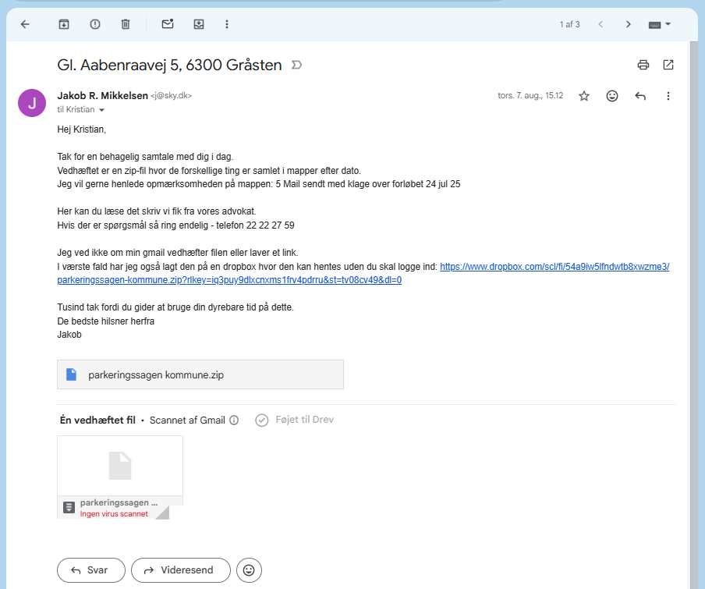The height and width of the screenshot is (589, 705).
Task: Mark the email as unread
Action: coord(168,24)
